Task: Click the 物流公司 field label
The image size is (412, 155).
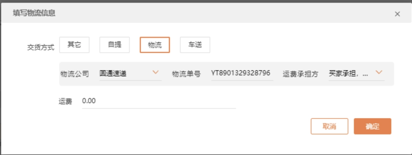Action: point(75,74)
